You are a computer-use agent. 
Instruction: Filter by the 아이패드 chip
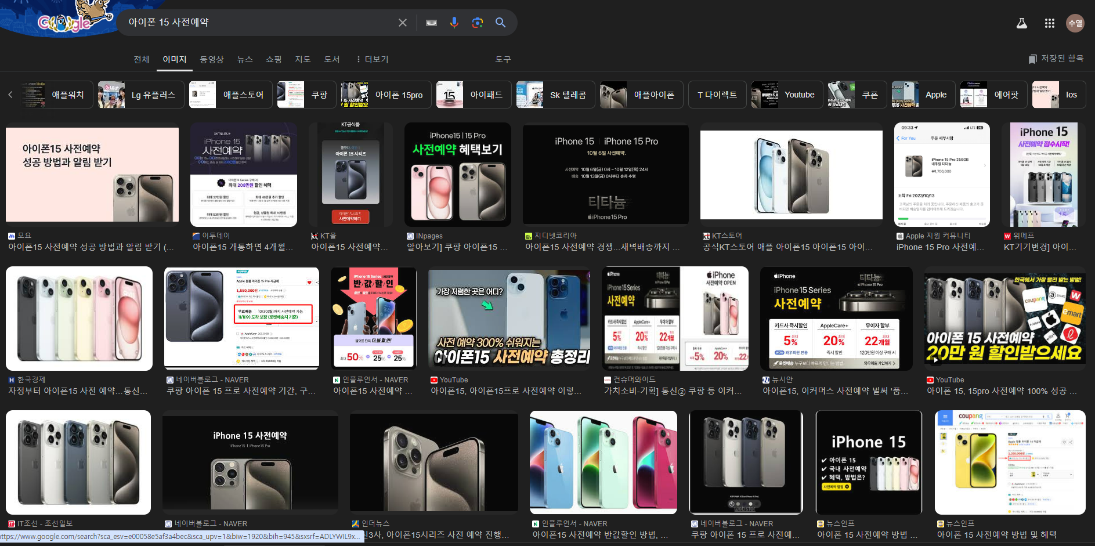474,95
